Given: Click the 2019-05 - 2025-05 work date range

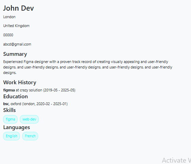Looking at the screenshot, I should coord(59,90).
